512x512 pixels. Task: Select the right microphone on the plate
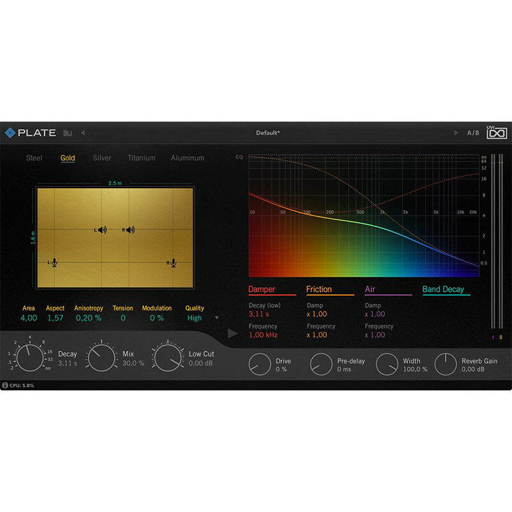click(172, 262)
